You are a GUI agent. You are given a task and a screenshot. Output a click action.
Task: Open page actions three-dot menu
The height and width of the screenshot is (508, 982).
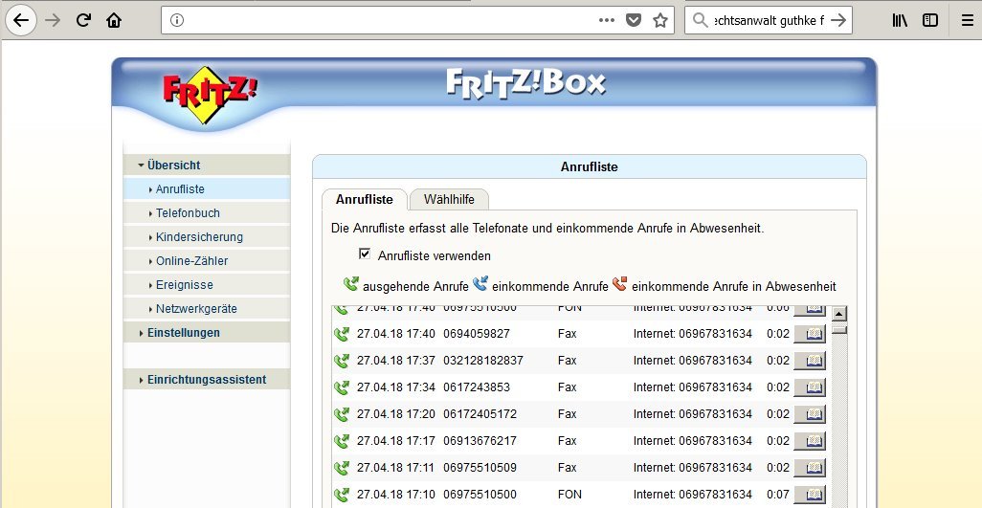(x=606, y=20)
